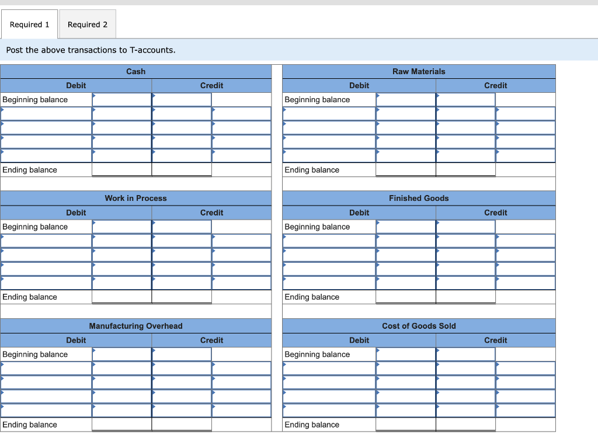Click the Cash Beginning balance credit field
This screenshot has width=598, height=438.
pos(182,100)
